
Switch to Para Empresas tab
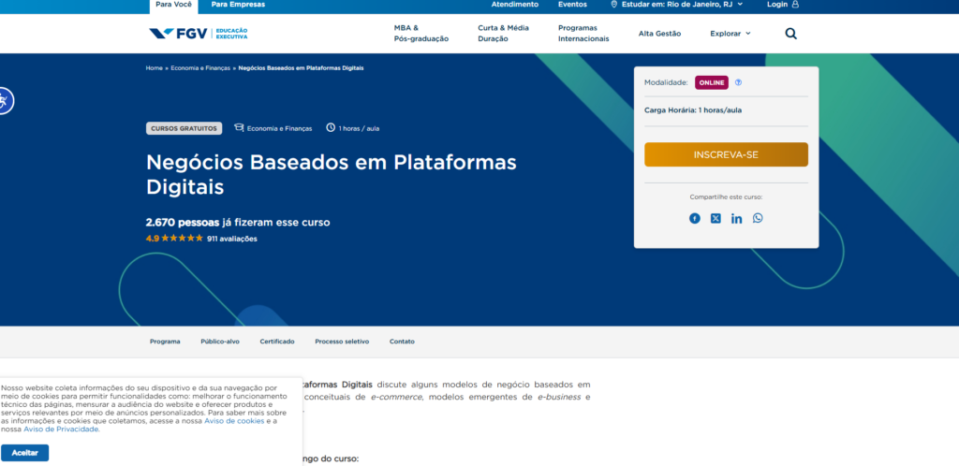click(238, 5)
